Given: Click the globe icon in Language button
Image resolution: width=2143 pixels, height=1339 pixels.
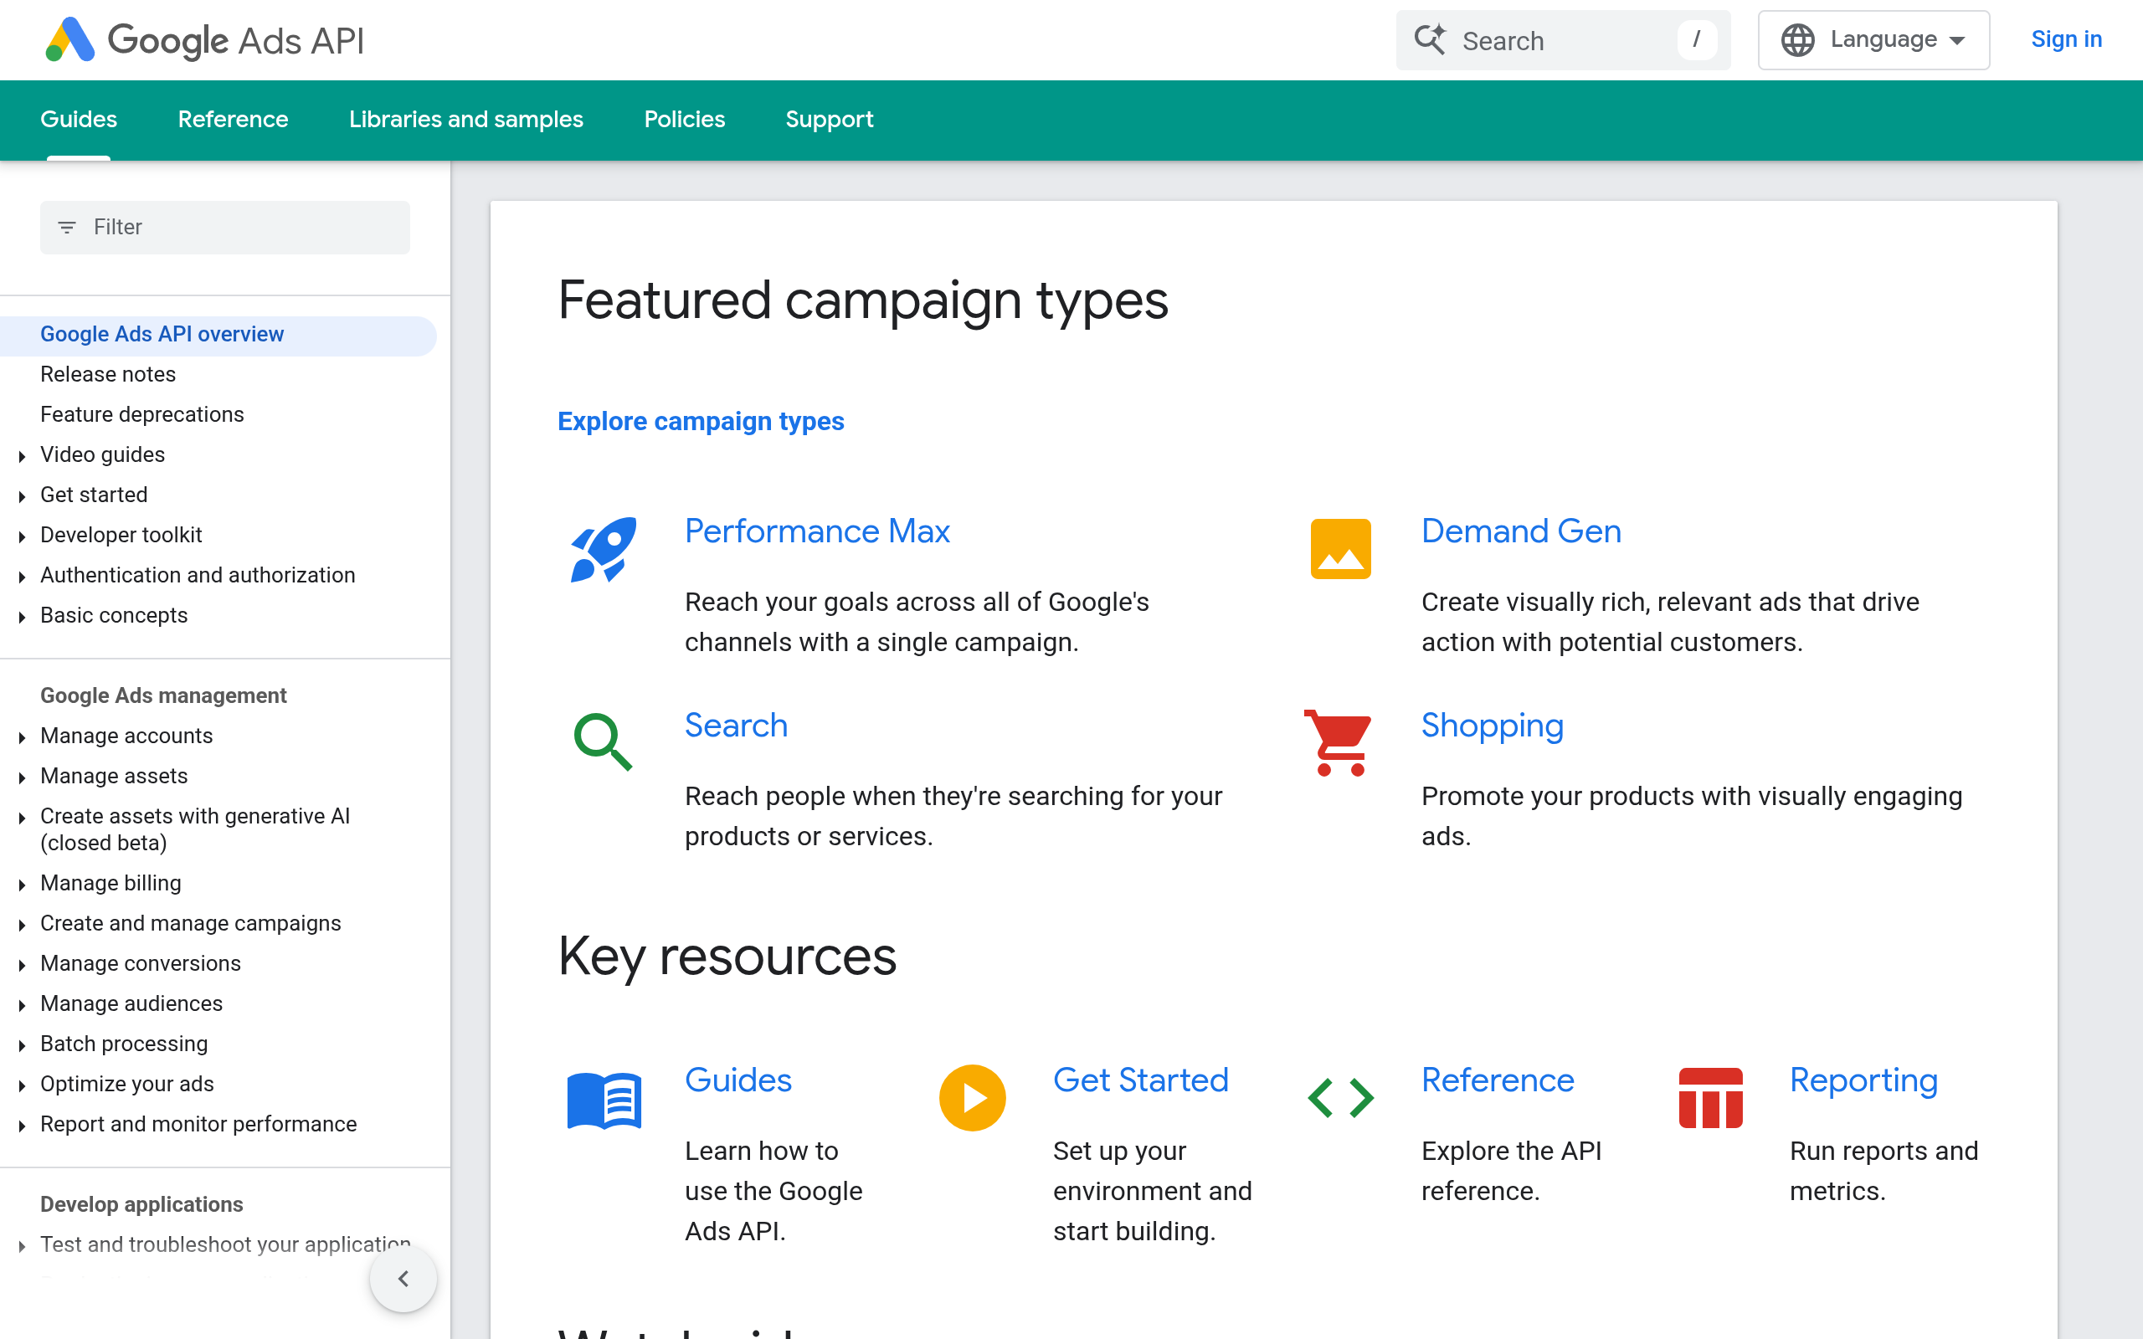Looking at the screenshot, I should 1797,40.
